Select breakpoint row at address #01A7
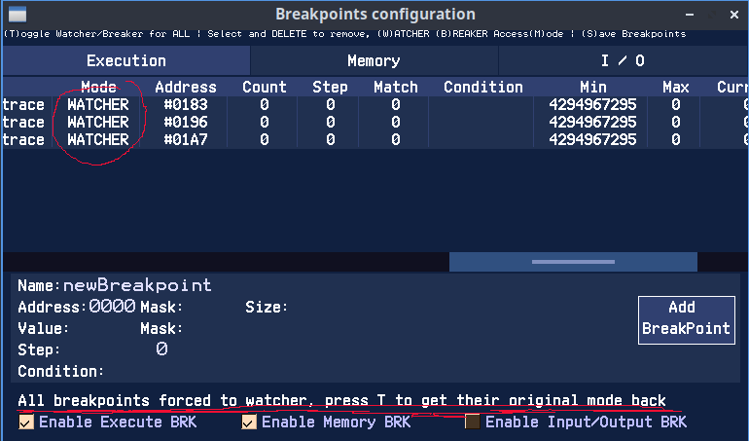This screenshot has width=749, height=441. [x=185, y=139]
